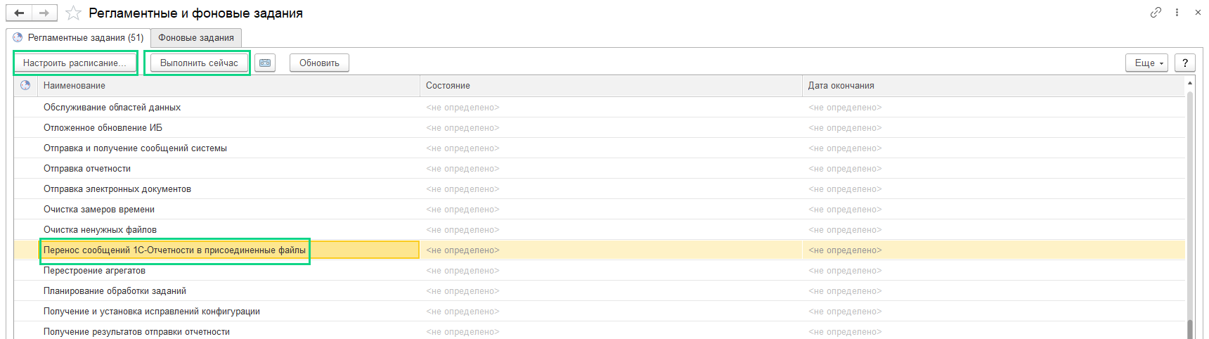This screenshot has width=1209, height=339.
Task: Click the clock icon column header
Action: tap(25, 85)
